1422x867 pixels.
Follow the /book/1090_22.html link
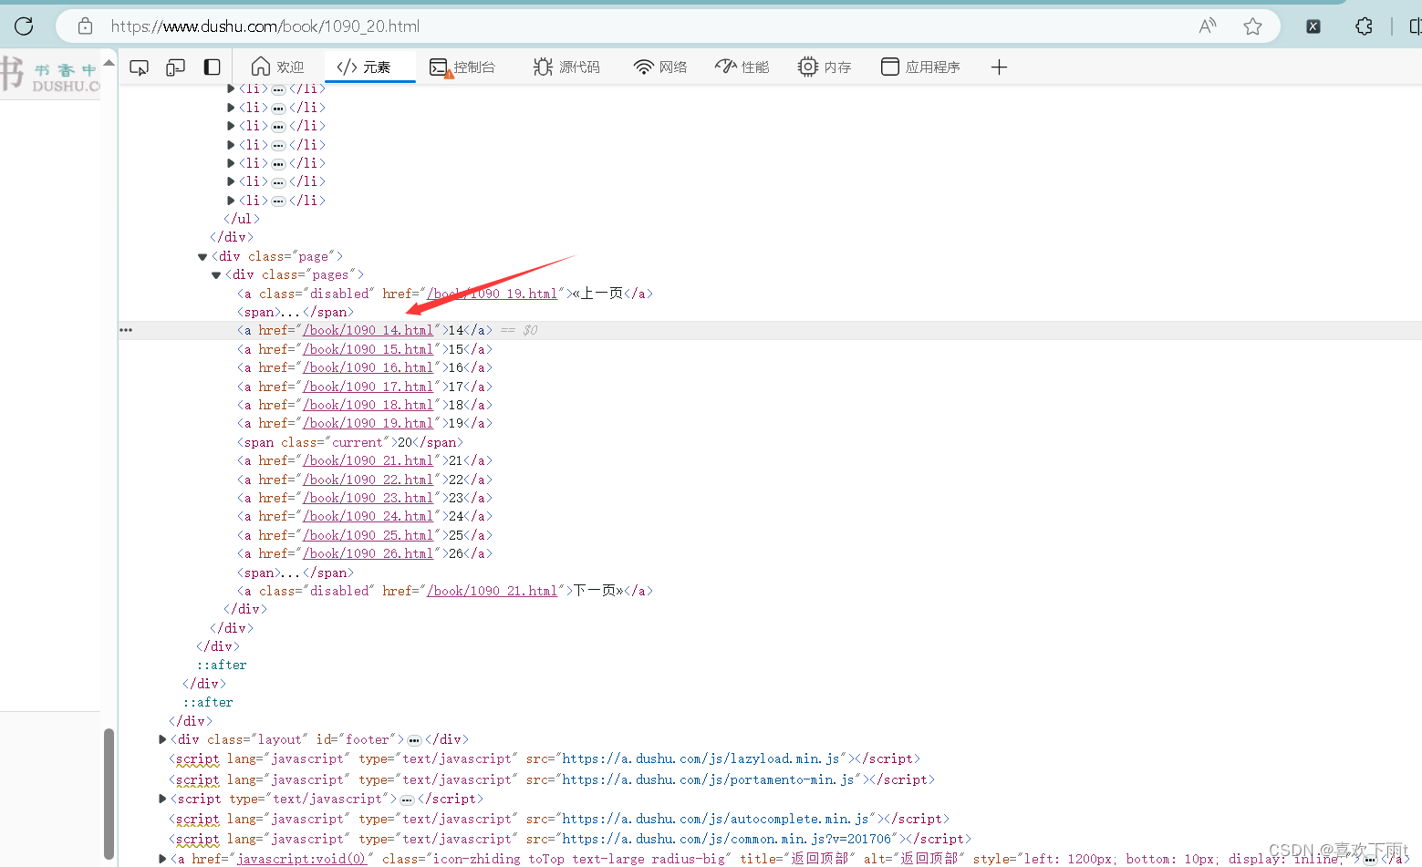point(368,480)
